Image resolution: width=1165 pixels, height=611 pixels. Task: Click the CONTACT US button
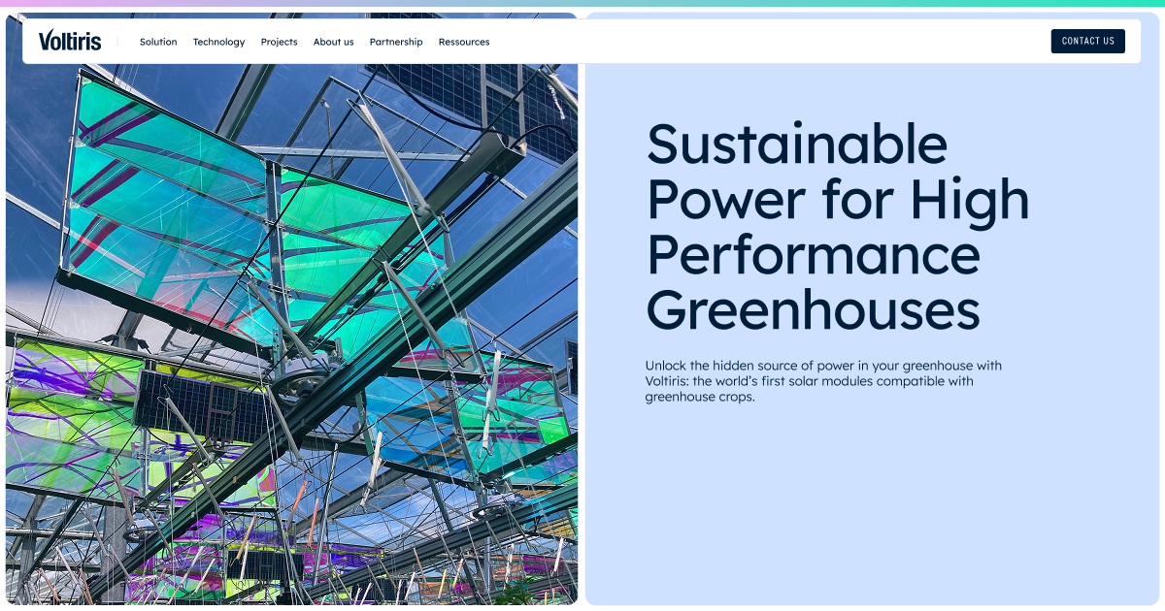coord(1088,41)
